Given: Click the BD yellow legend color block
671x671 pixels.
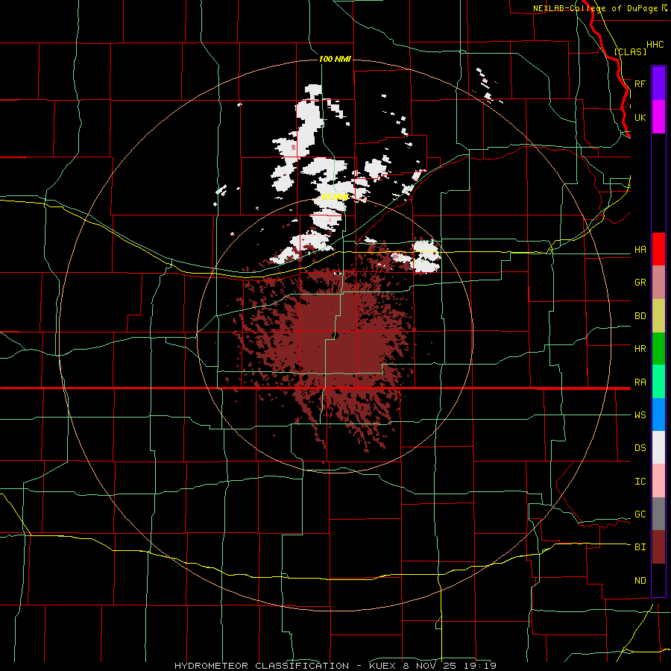Looking at the screenshot, I should pyautogui.click(x=658, y=316).
